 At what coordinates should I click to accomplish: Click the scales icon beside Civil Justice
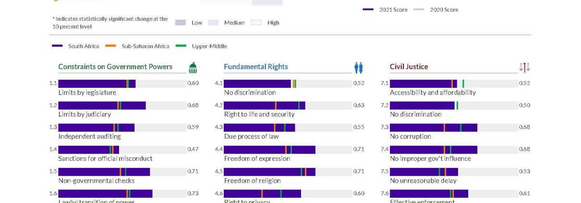coord(524,68)
